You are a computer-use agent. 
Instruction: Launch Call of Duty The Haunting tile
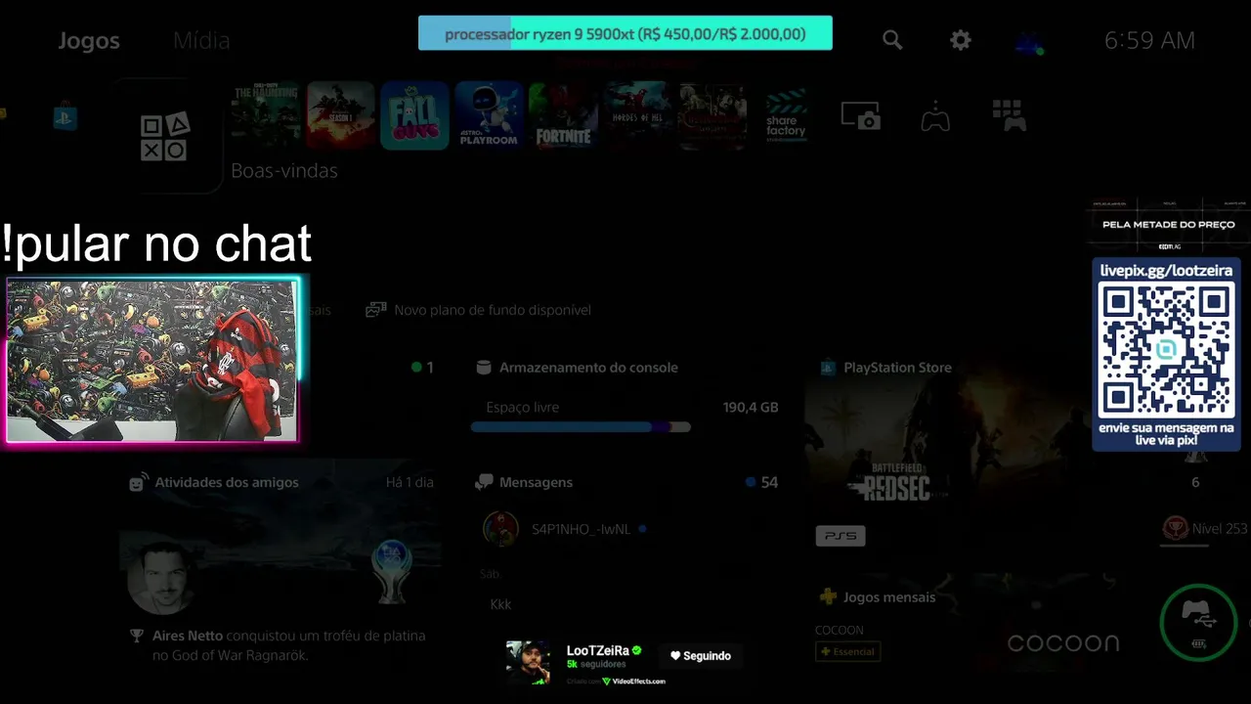pyautogui.click(x=265, y=115)
